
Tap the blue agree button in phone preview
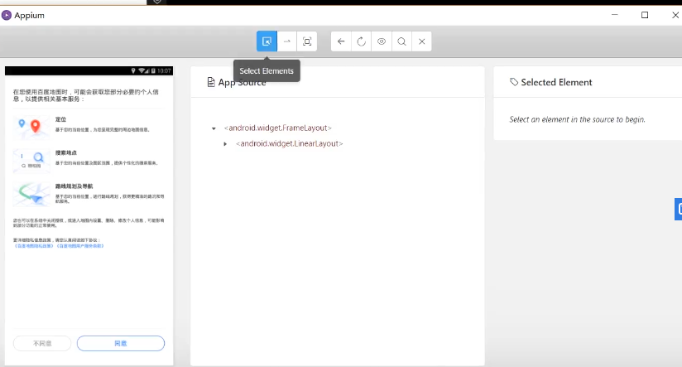121,344
